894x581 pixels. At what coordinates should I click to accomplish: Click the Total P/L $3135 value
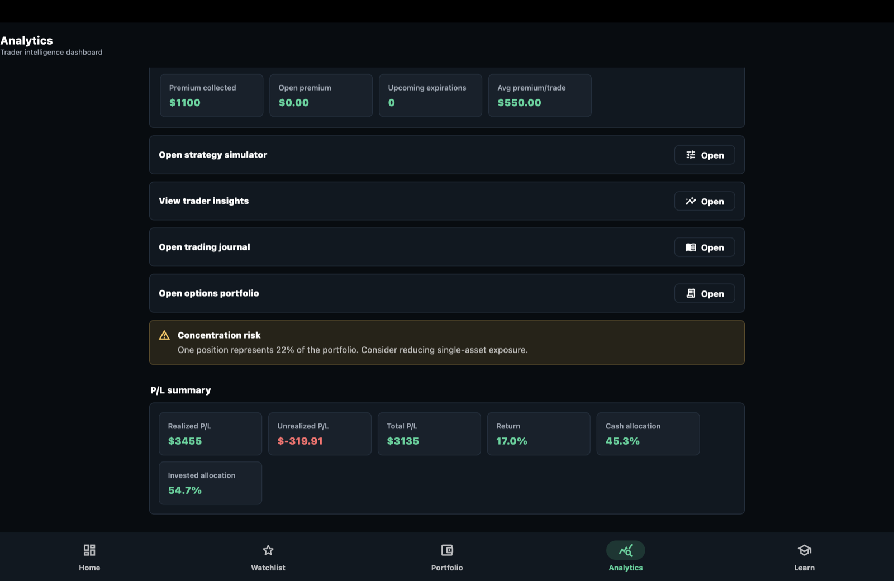pyautogui.click(x=403, y=441)
